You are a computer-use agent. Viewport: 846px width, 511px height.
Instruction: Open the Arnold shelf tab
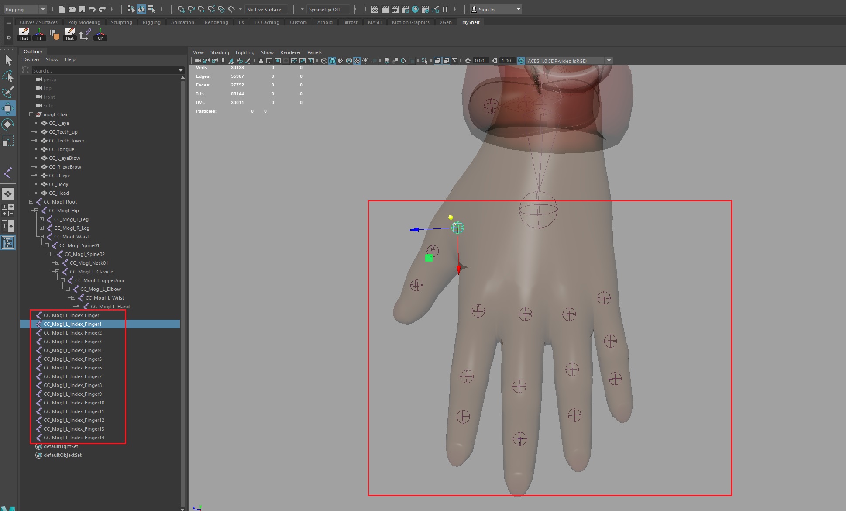[x=325, y=22]
